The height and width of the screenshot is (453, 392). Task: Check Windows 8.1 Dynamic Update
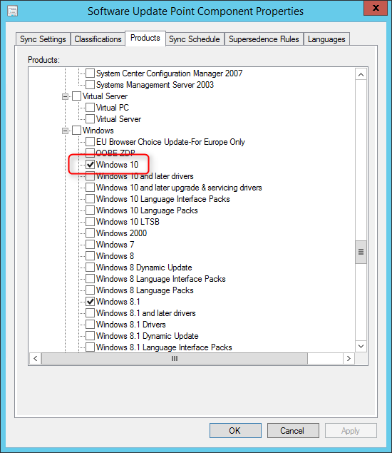pyautogui.click(x=90, y=336)
